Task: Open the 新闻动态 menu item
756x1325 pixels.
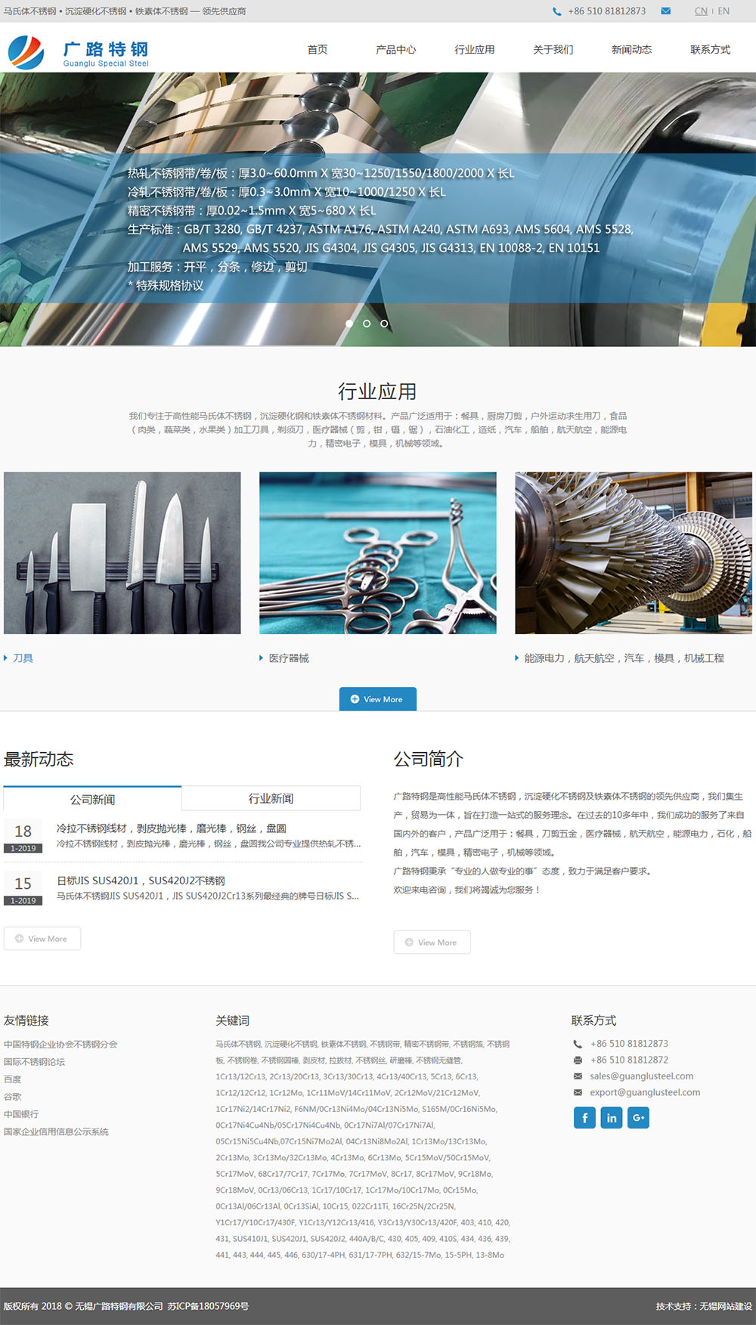Action: [632, 50]
